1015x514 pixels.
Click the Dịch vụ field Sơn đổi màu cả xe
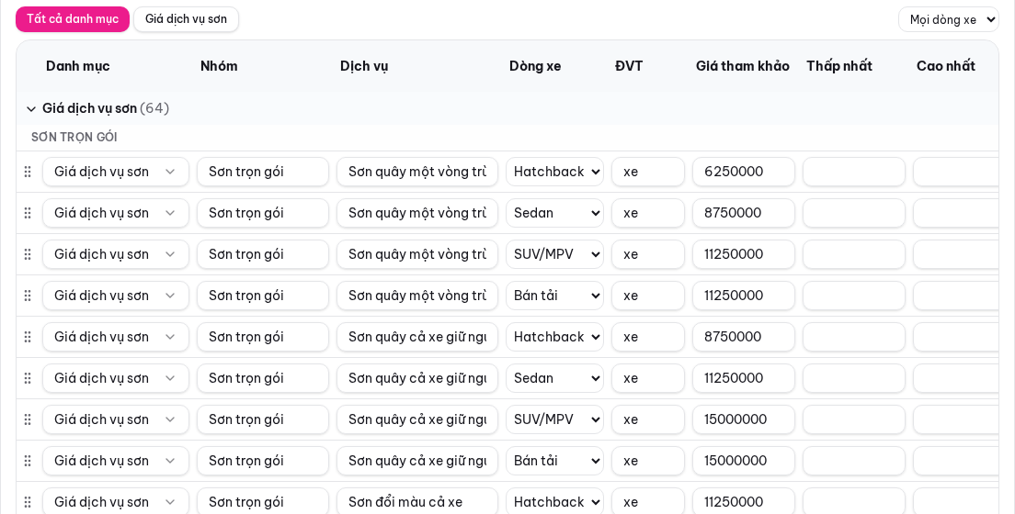(416, 502)
